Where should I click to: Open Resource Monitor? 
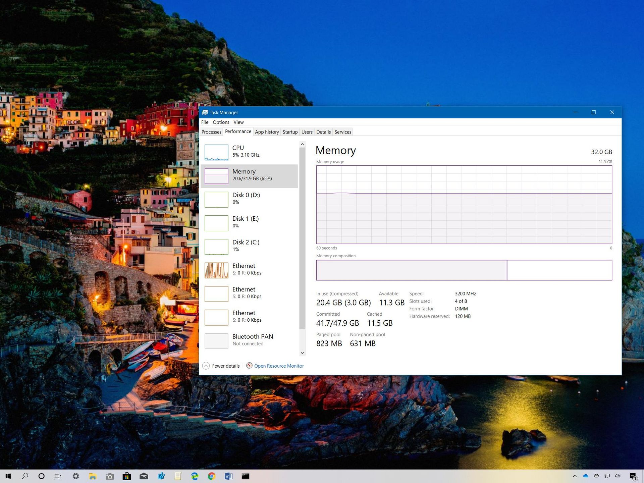point(278,366)
